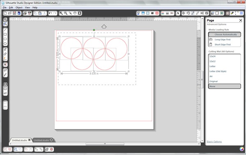Paste from the clipboard
Viewport: 246px width, 155px height.
40,13
